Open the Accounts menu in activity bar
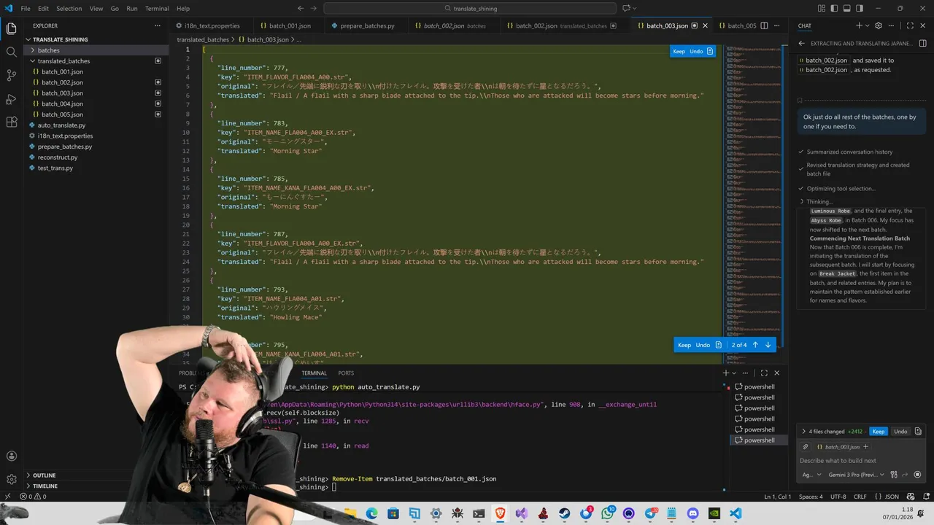934x525 pixels. [x=11, y=456]
